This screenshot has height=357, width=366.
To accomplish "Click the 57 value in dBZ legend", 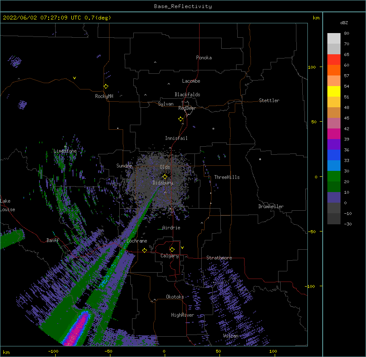I will tap(346, 76).
